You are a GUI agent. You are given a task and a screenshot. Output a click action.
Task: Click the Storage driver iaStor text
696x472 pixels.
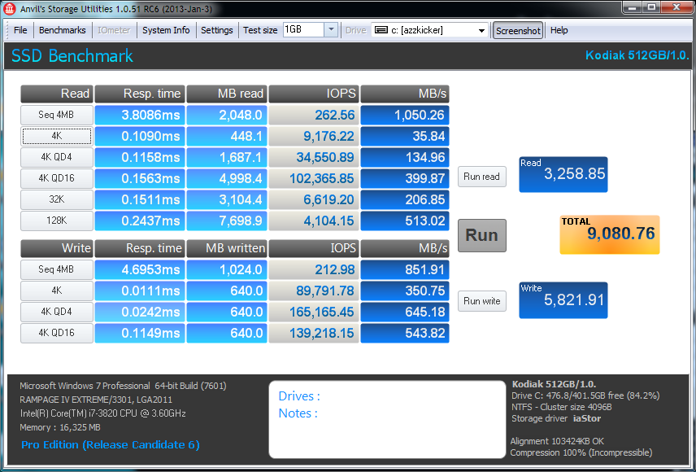click(556, 418)
